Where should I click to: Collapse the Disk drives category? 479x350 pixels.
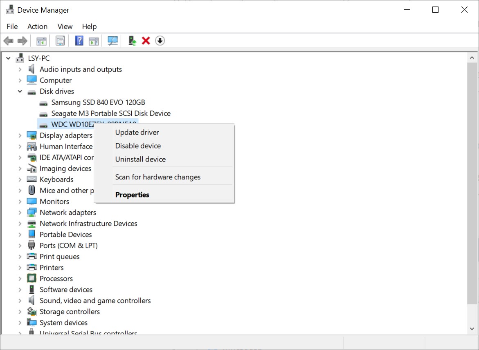[x=20, y=91]
